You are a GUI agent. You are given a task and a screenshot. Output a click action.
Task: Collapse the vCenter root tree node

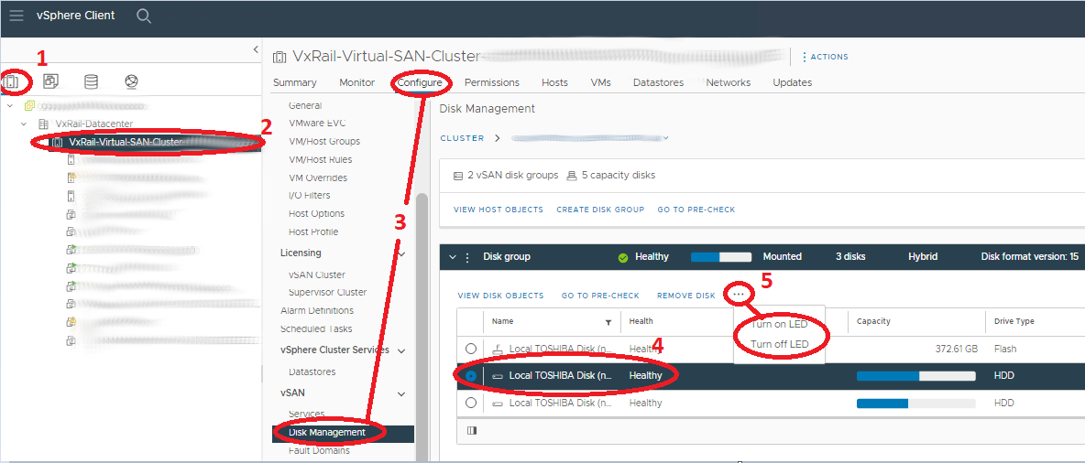pyautogui.click(x=10, y=106)
